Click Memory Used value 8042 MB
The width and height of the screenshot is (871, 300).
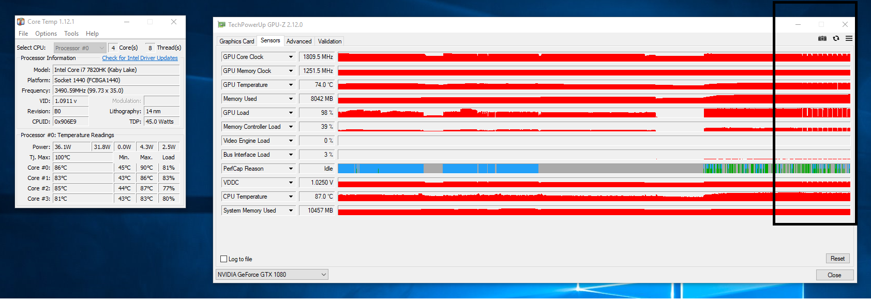pos(317,99)
